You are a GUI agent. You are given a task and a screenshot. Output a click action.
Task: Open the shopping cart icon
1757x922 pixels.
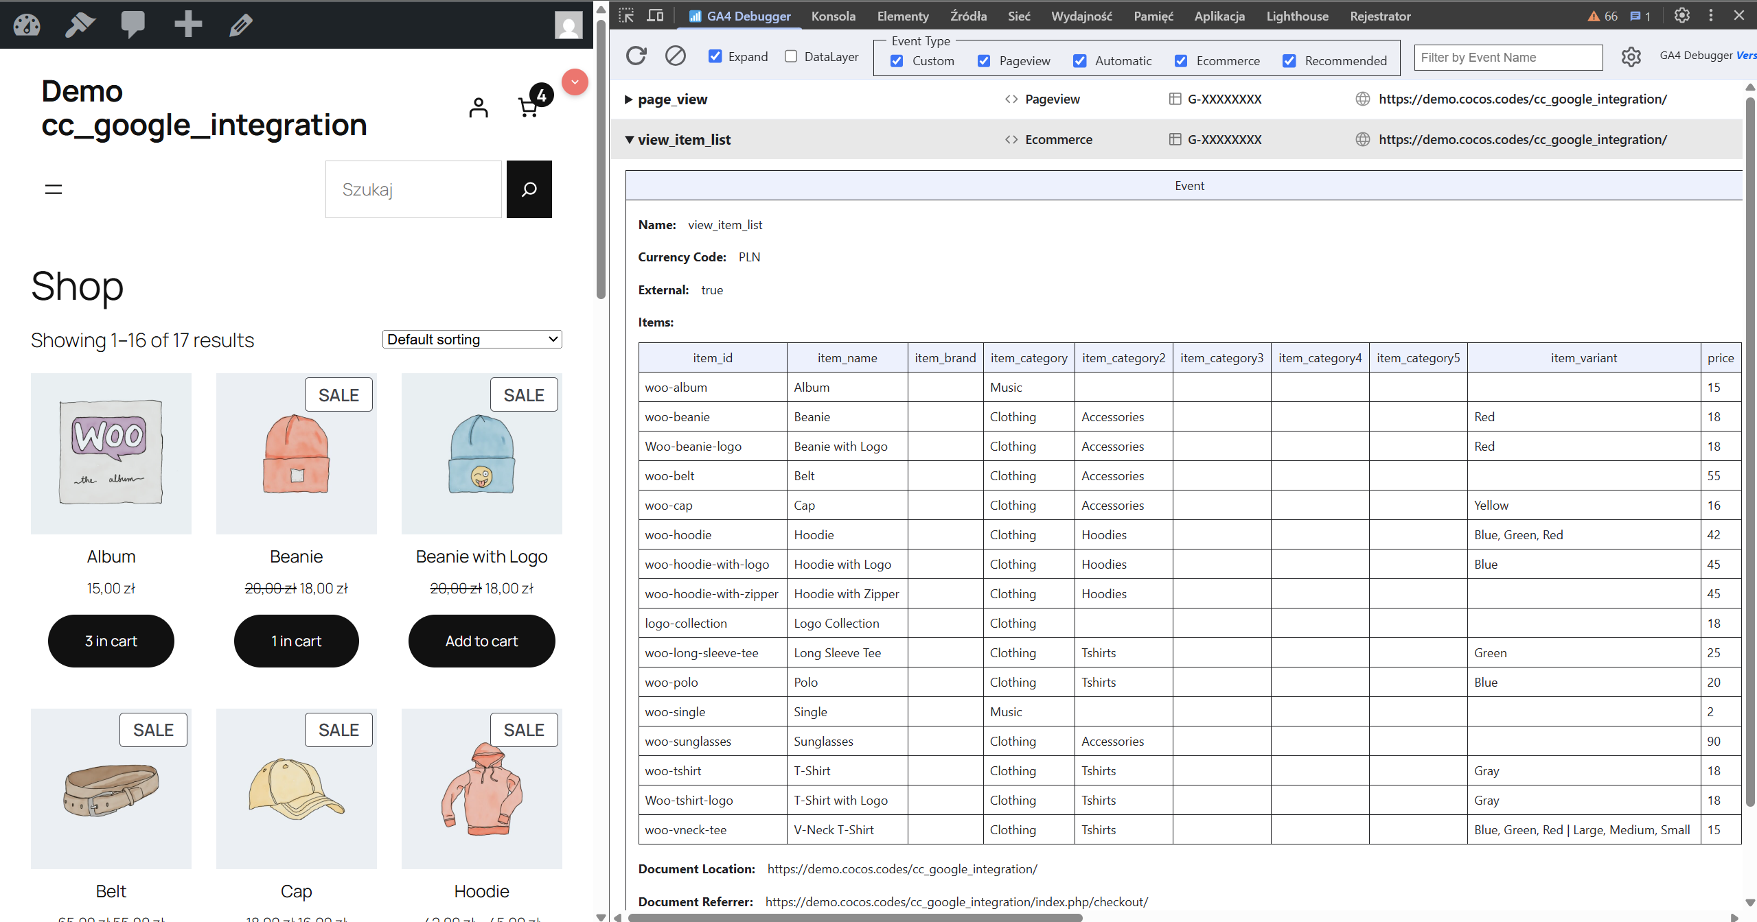click(529, 107)
